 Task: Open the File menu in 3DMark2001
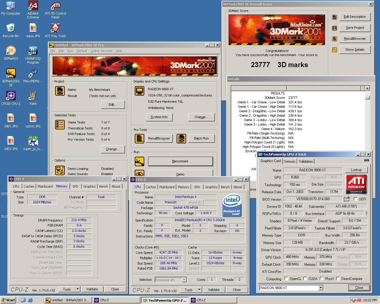coord(53,51)
